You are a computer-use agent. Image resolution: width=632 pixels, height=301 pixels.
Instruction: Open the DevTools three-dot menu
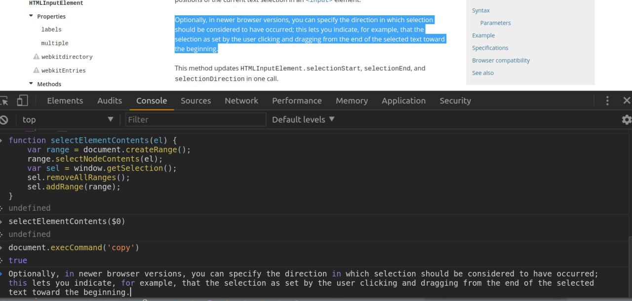[x=607, y=101]
